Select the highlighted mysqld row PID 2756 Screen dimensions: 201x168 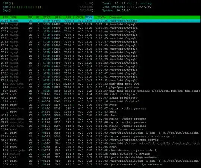tap(100, 21)
